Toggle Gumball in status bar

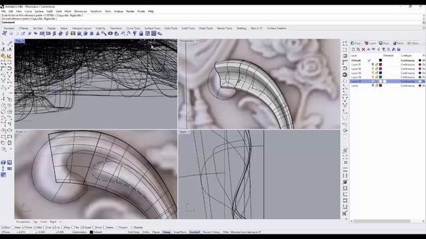[194, 232]
